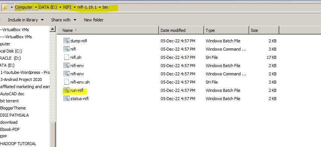Screen dimensions: 321x147
Task: Click the nifi.sh file icon
Action: (x=67, y=57)
